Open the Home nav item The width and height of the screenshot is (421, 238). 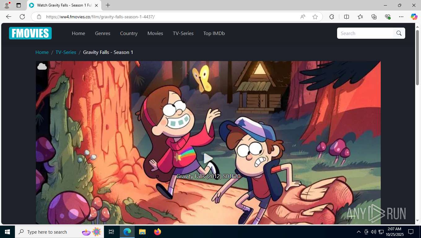78,33
